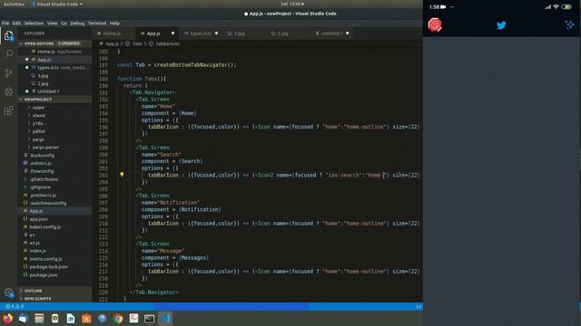Switch to the types.d.ts editor tab
The image size is (581, 326).
pyautogui.click(x=201, y=34)
